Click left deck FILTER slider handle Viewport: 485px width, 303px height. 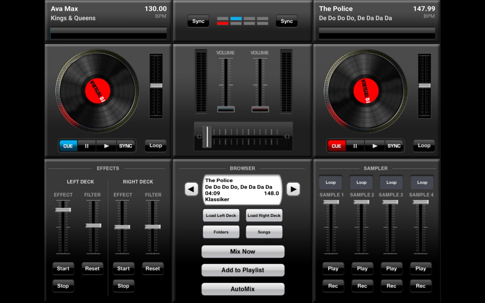pyautogui.click(x=93, y=226)
